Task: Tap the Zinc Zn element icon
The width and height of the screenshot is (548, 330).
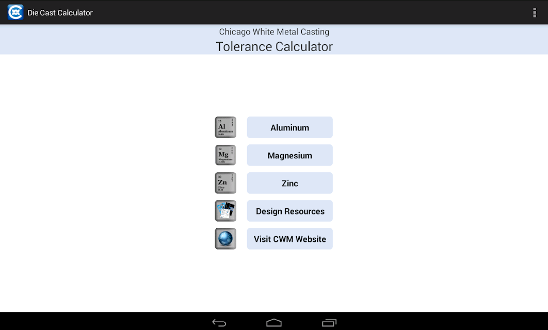Action: tap(225, 183)
